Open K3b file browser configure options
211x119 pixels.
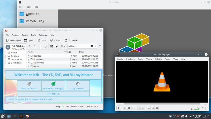(100, 46)
